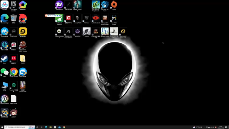
Task: Launch The Scroll Of Taiwu shortcut
Action: pyautogui.click(x=68, y=33)
